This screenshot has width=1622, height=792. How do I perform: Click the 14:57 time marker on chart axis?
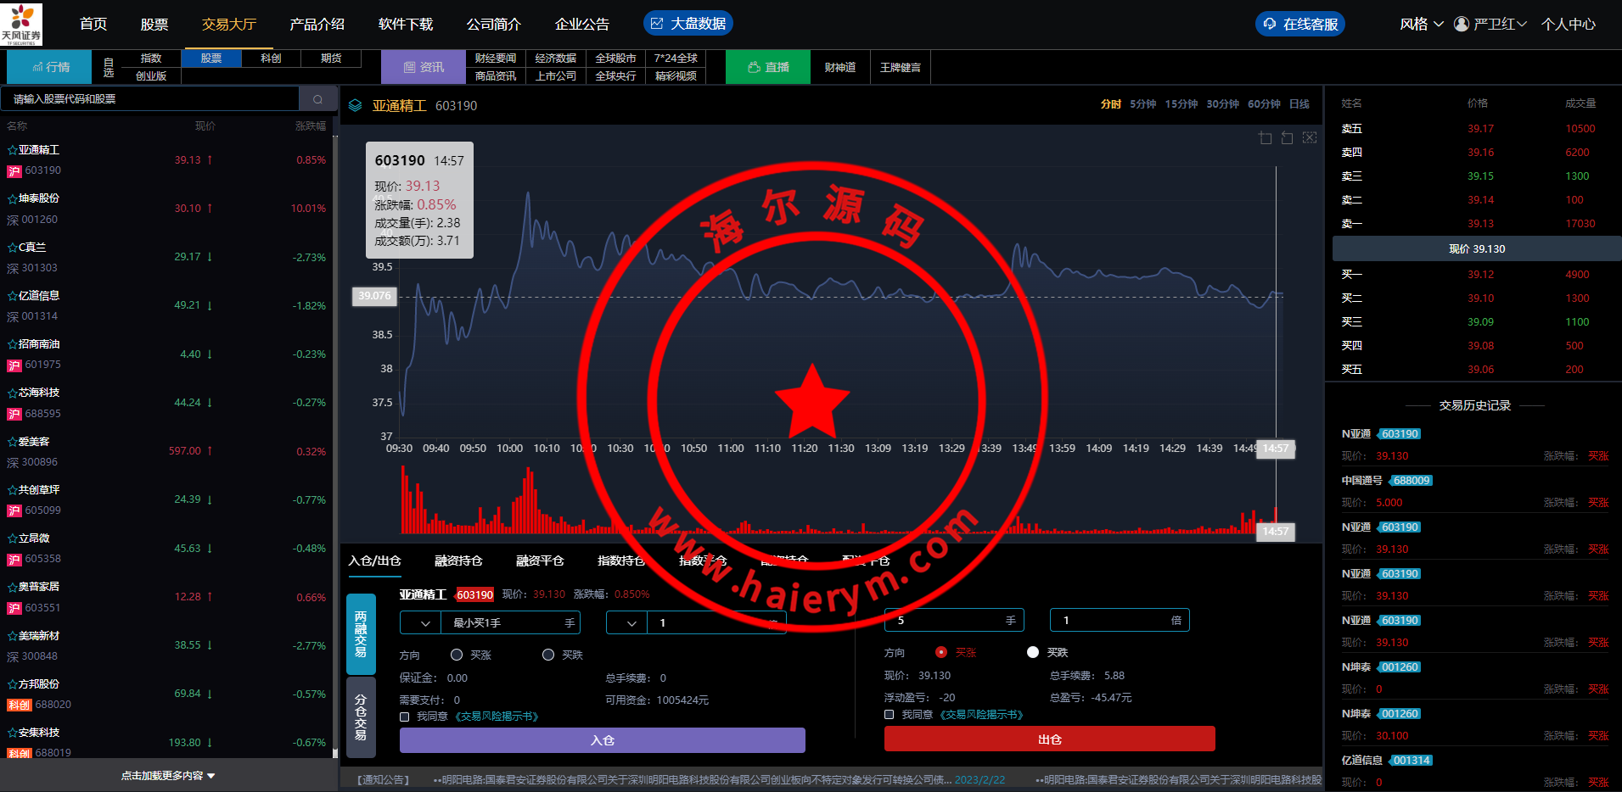tap(1275, 449)
